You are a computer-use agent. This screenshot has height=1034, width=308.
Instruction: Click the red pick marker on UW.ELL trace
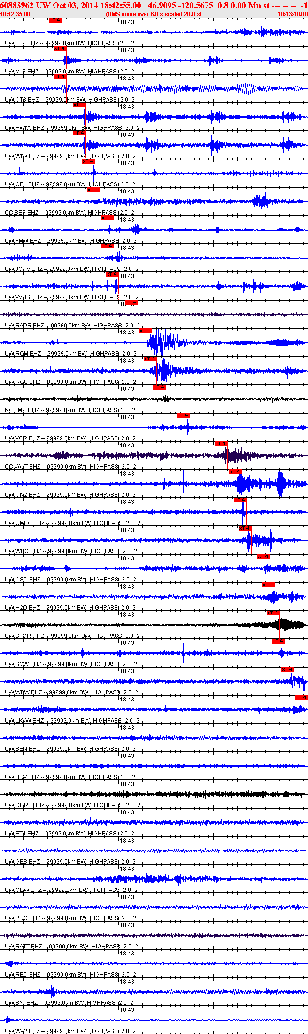tap(55, 20)
